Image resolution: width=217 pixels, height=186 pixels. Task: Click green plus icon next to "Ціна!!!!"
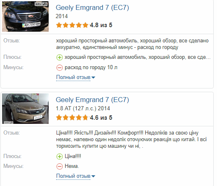tap(59, 157)
